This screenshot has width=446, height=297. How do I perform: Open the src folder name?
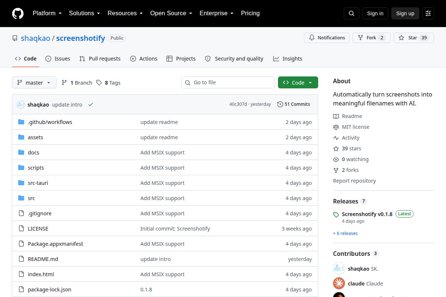31,198
